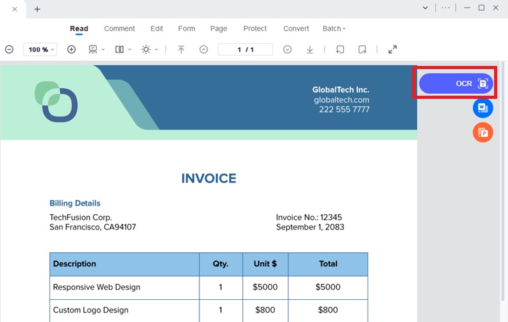The width and height of the screenshot is (508, 322).
Task: Expand the brightness theme dropdown arrow
Action: pyautogui.click(x=156, y=49)
